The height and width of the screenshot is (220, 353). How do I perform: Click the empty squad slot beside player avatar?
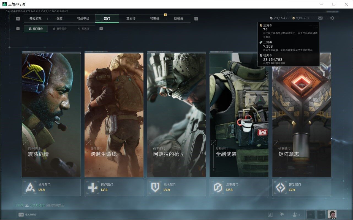(321, 215)
